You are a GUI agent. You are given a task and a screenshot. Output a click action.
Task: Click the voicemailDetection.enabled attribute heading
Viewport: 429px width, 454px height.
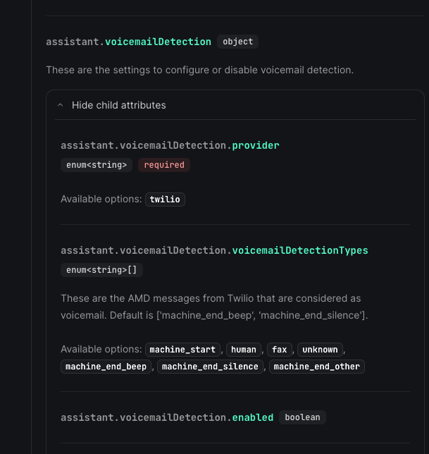(x=167, y=417)
